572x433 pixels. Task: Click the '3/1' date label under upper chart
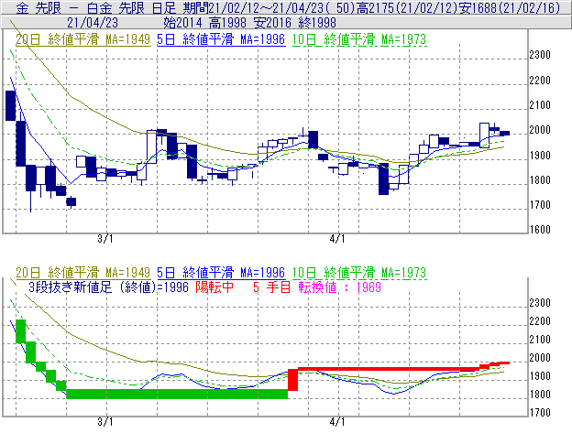pos(105,239)
